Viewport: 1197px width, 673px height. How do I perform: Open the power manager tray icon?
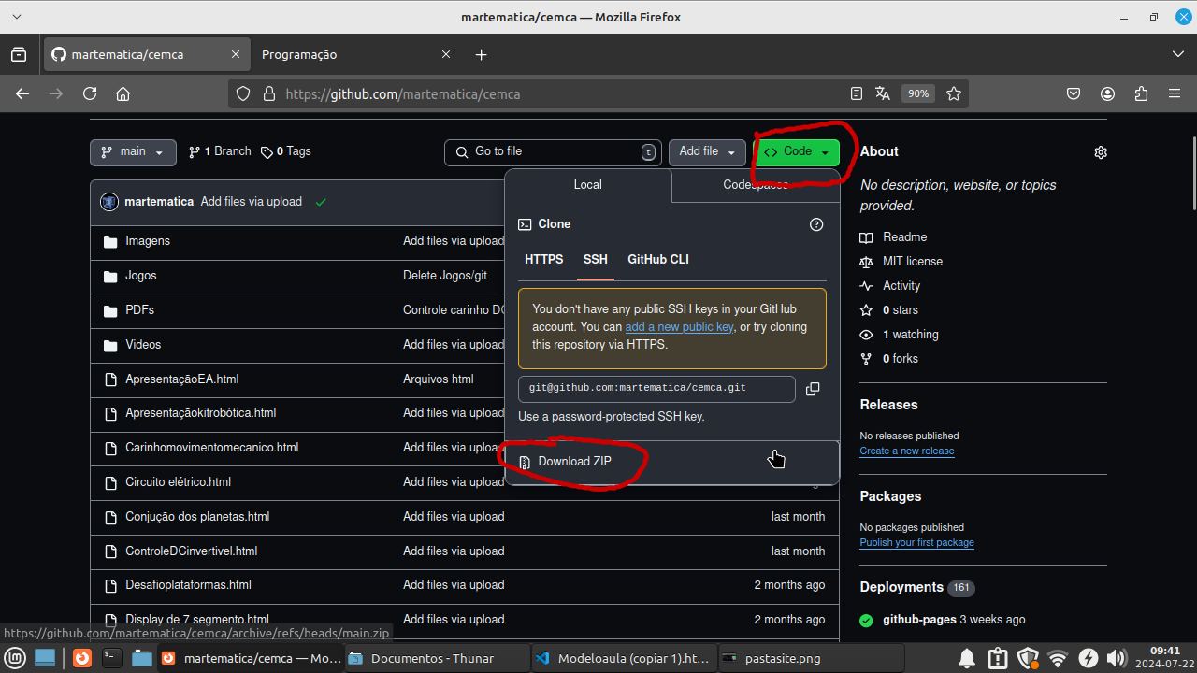click(1088, 658)
